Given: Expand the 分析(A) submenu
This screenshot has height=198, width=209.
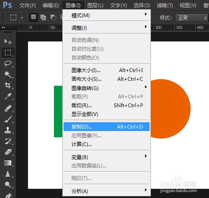Looking at the screenshot, I should tap(107, 191).
